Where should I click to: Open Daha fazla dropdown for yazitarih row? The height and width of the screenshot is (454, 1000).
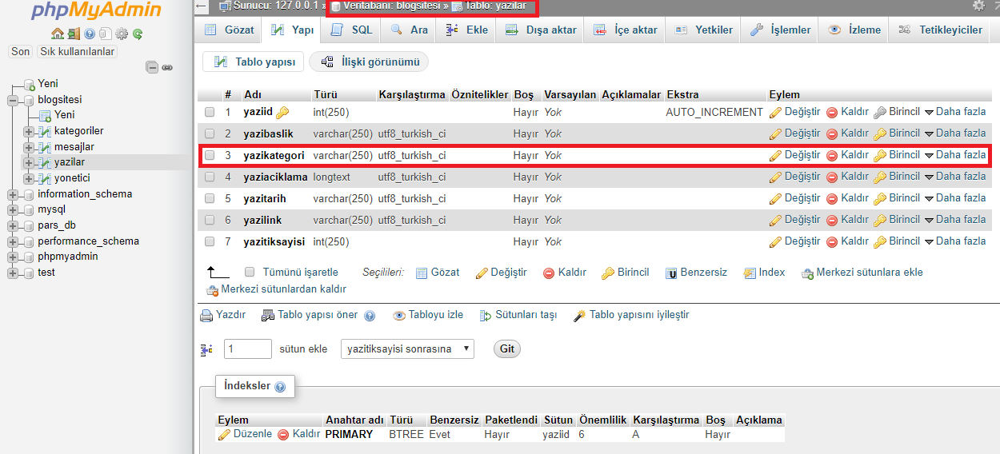(x=955, y=198)
